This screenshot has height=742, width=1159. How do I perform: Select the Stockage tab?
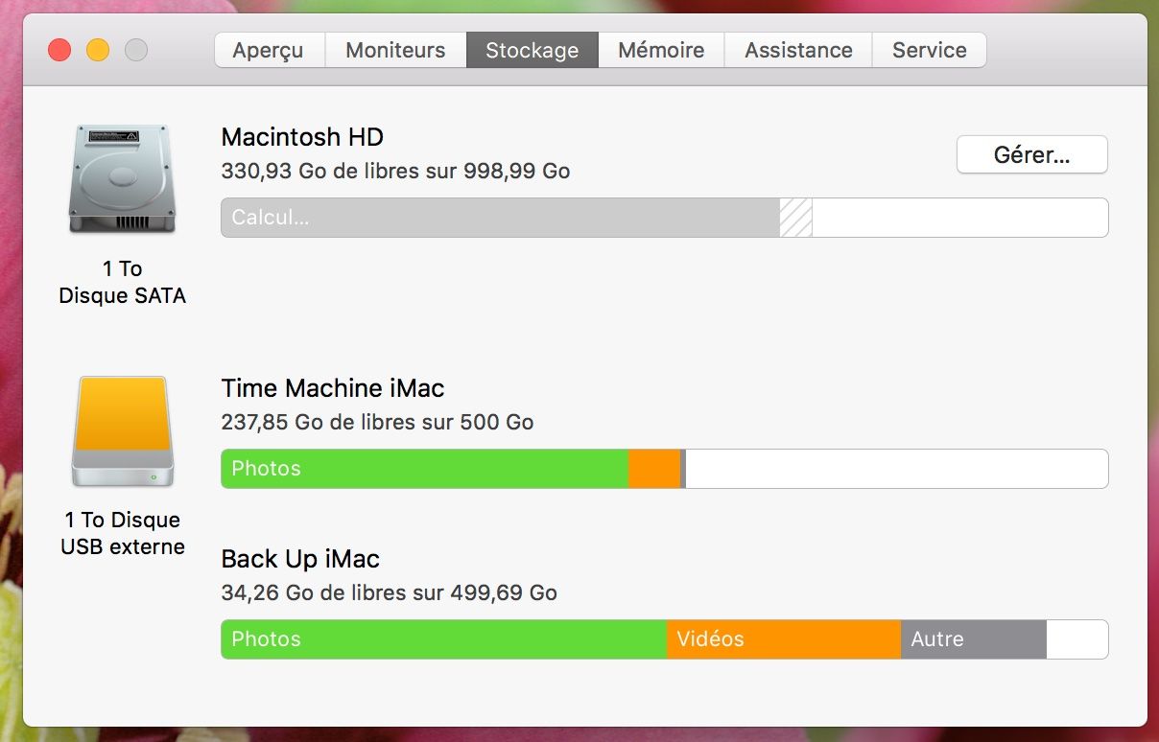[x=532, y=50]
